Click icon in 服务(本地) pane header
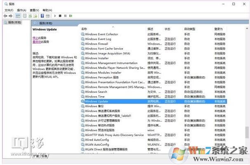 click(x=35, y=23)
